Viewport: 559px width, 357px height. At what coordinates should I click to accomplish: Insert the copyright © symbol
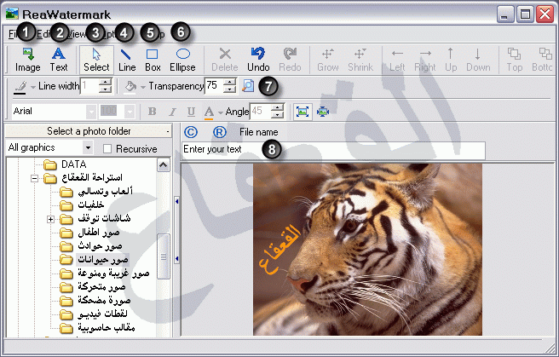[x=191, y=132]
